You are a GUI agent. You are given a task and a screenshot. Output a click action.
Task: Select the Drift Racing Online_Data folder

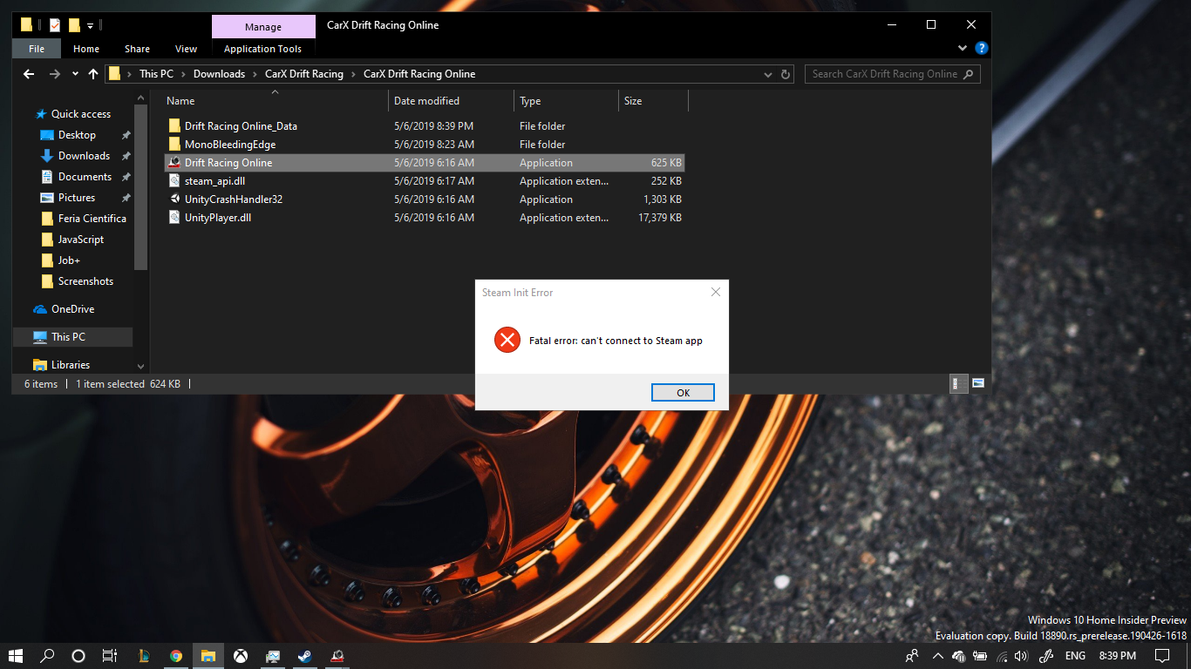425,126
